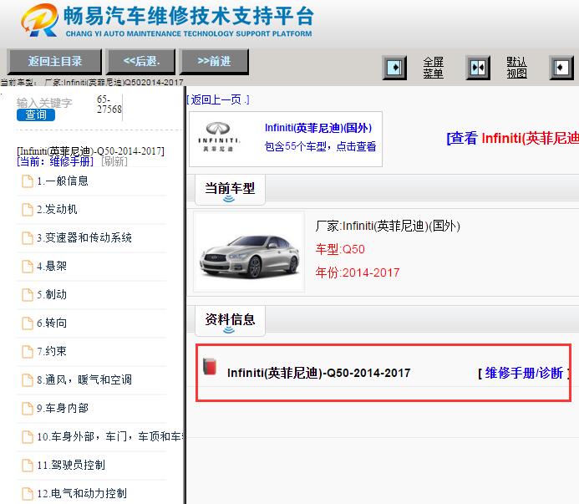579x504 pixels.
Task: Click the folder icon beside 10.车身外部
Action: [28, 437]
